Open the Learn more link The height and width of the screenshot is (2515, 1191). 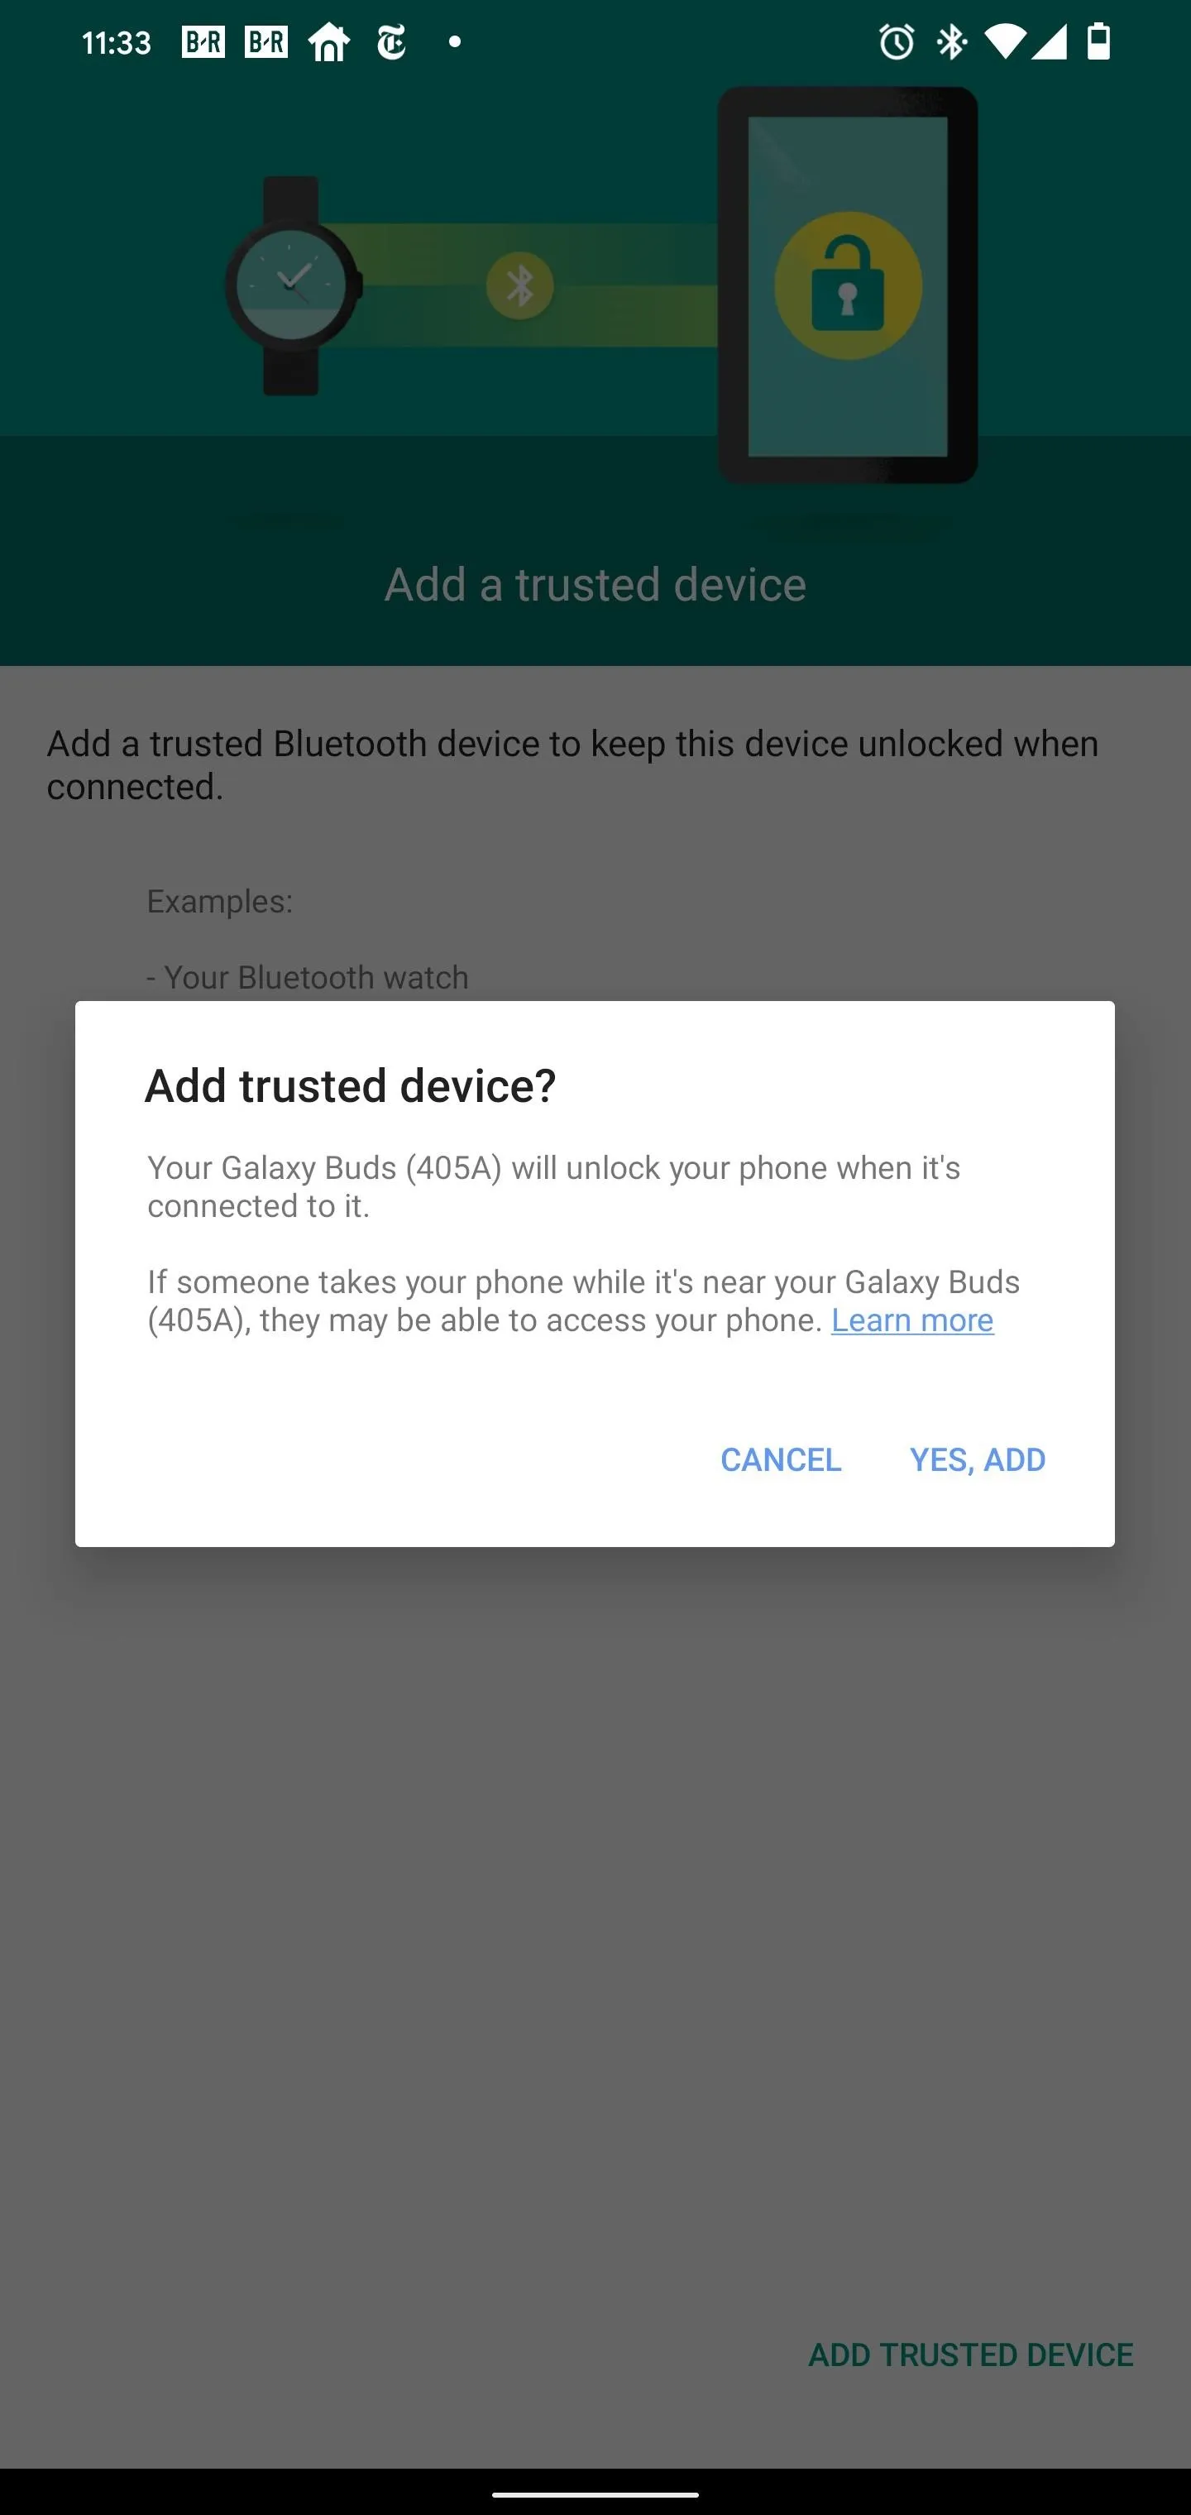pyautogui.click(x=913, y=1320)
